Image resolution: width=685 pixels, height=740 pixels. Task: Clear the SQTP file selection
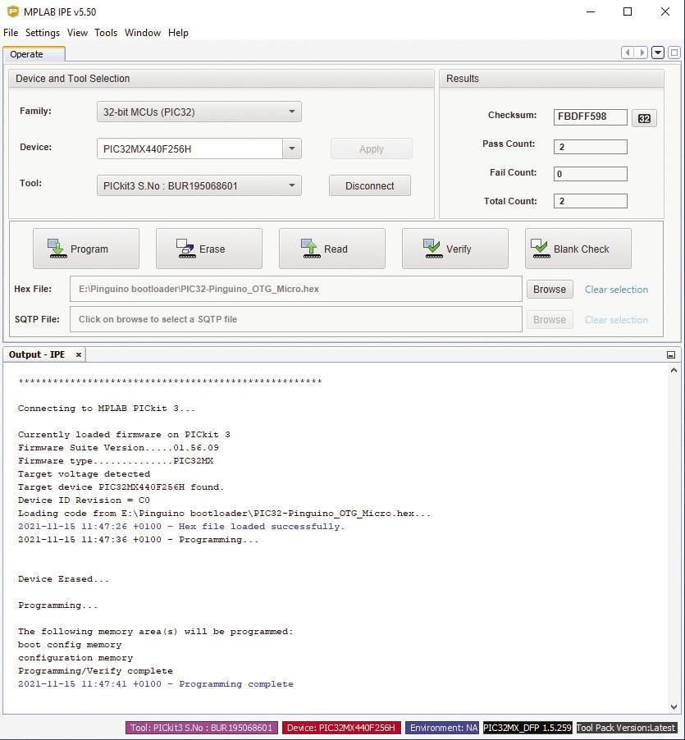(x=617, y=319)
